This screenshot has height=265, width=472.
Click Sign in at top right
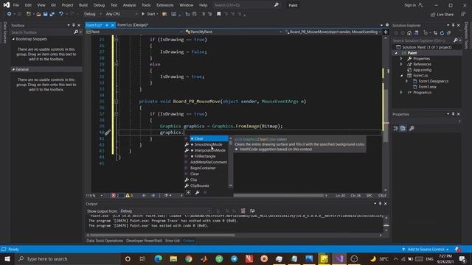pos(413,5)
